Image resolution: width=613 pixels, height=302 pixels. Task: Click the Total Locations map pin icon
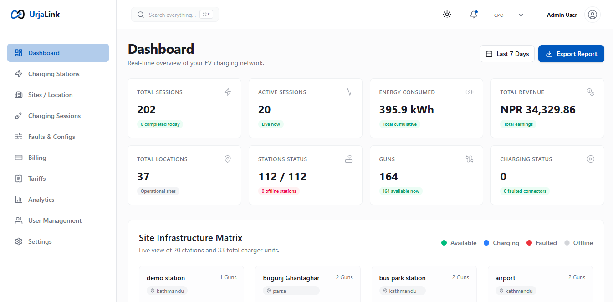[x=228, y=159]
